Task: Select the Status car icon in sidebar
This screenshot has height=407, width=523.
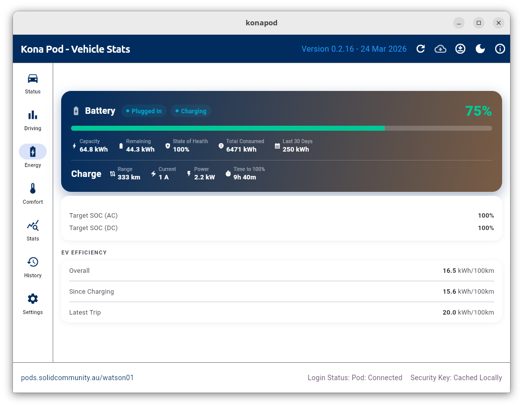Action: [x=32, y=79]
